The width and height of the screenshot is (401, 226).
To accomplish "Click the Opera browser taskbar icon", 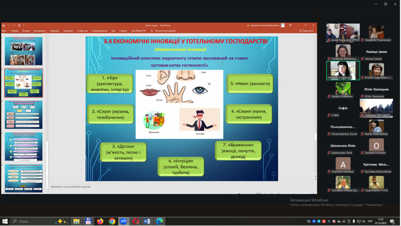I will pos(136,221).
